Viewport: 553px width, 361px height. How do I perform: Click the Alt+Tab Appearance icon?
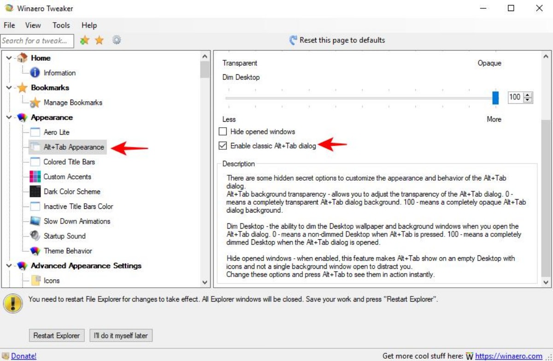click(35, 147)
